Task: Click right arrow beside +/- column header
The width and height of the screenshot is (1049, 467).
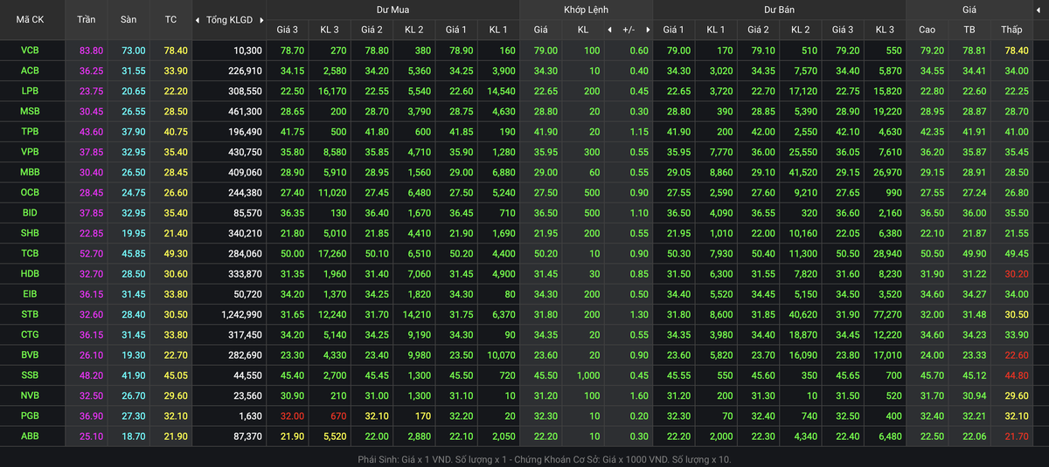Action: pos(648,30)
